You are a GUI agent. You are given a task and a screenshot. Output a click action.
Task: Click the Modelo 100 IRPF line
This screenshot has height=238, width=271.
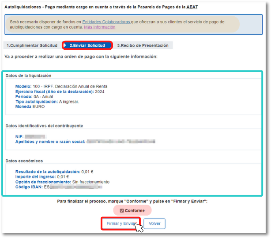61,86
